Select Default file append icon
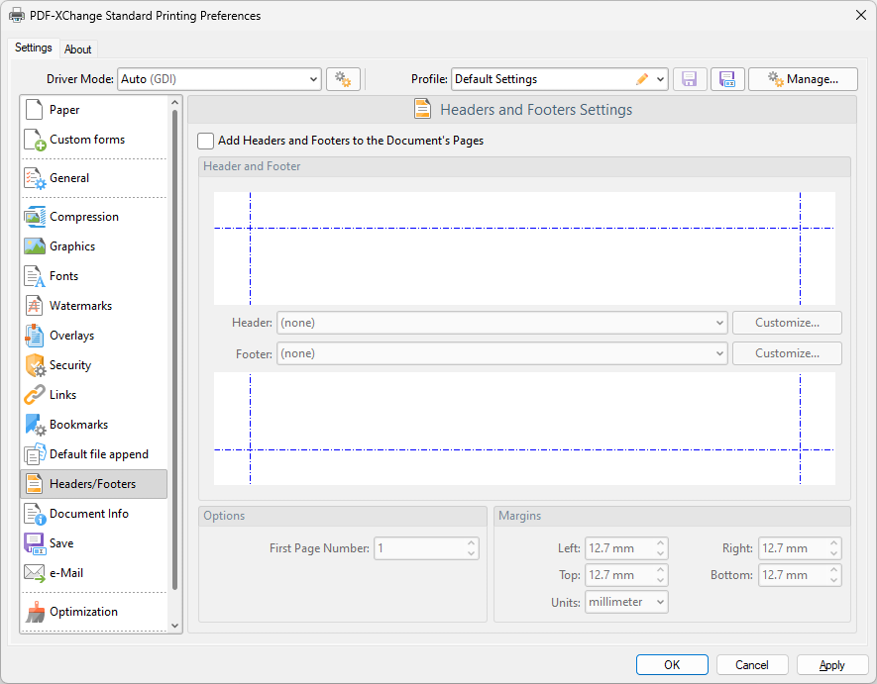Image resolution: width=877 pixels, height=684 pixels. [x=35, y=454]
